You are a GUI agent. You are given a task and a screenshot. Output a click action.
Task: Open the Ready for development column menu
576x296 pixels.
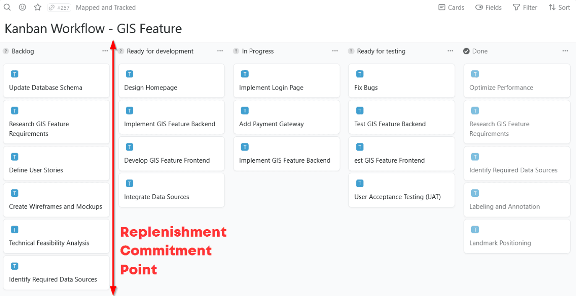(x=220, y=51)
